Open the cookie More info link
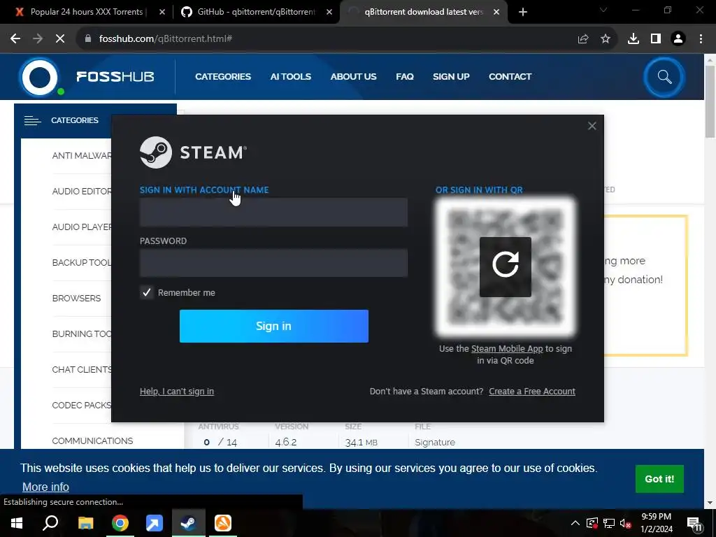716x537 pixels. pos(45,487)
